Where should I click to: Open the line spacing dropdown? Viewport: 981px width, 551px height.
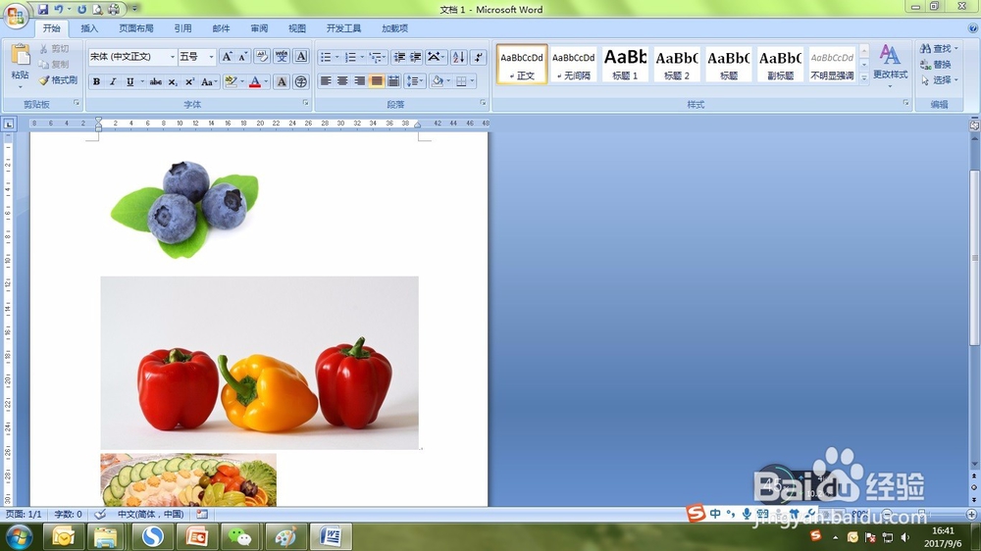coord(414,80)
